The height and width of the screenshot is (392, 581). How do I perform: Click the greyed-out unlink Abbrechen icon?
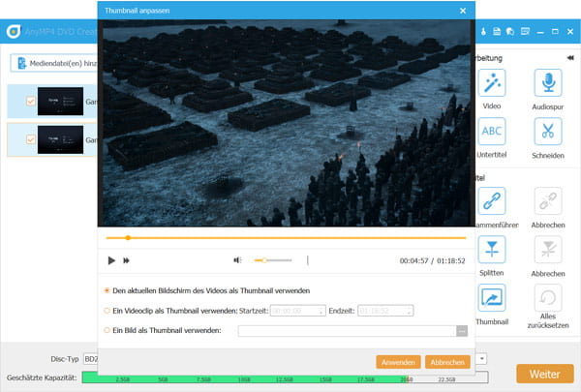coord(548,200)
